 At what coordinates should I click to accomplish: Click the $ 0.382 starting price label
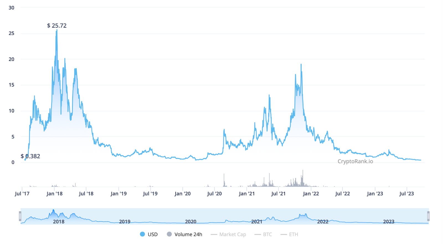[x=30, y=156]
